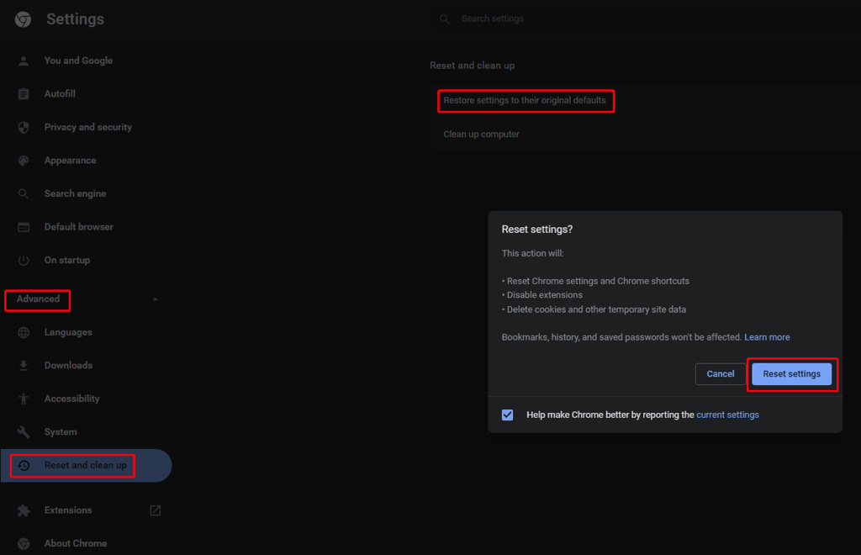Uncheck the Help make Chrome better checkbox

(x=507, y=415)
